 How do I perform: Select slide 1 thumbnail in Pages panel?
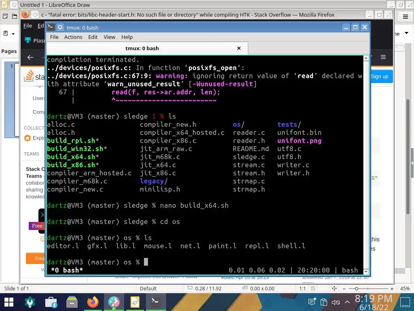pos(12,99)
